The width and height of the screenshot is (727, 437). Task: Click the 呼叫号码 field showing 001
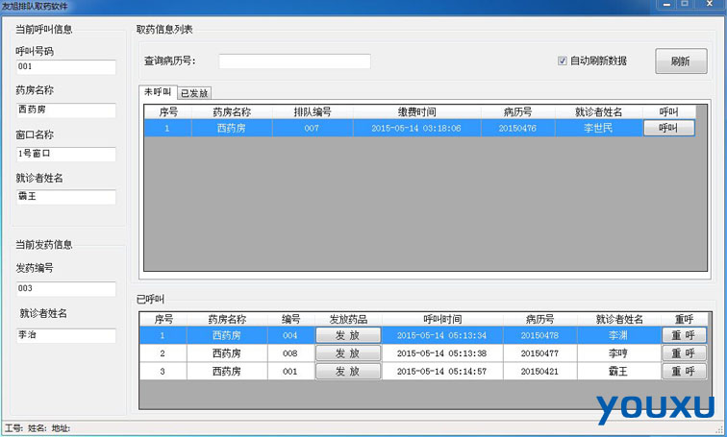click(65, 67)
